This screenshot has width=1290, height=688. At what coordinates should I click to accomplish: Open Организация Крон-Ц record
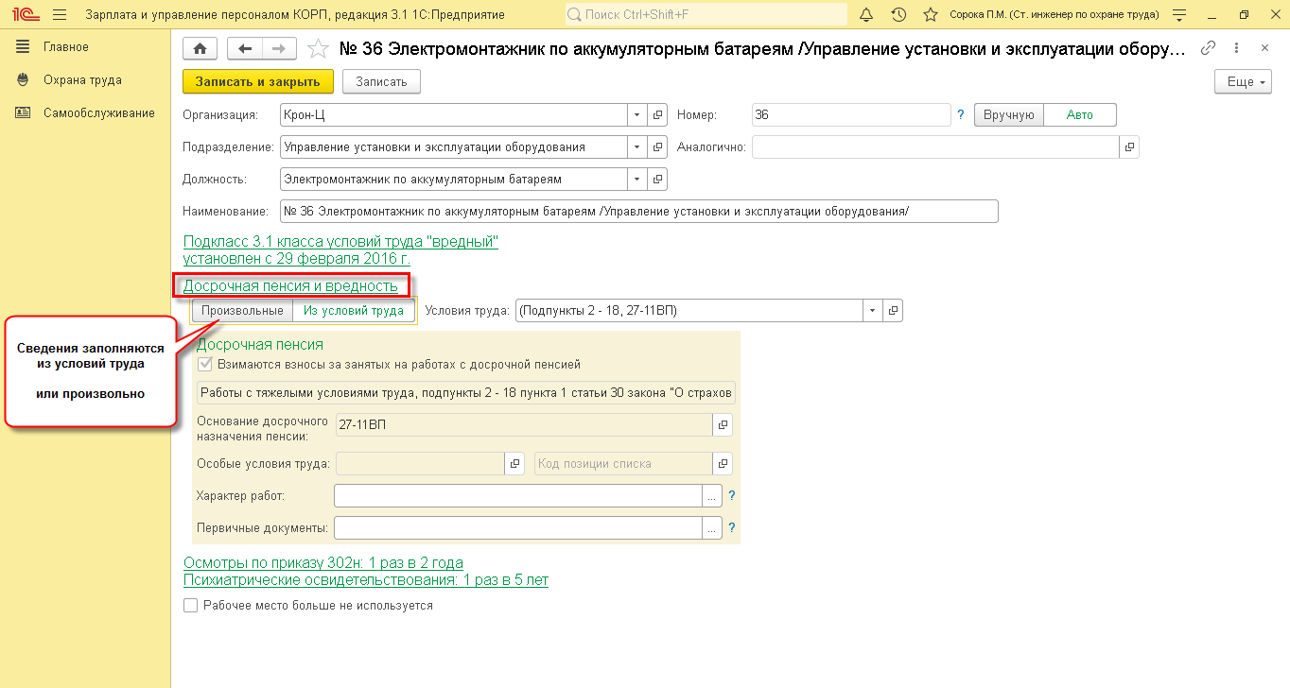click(658, 114)
